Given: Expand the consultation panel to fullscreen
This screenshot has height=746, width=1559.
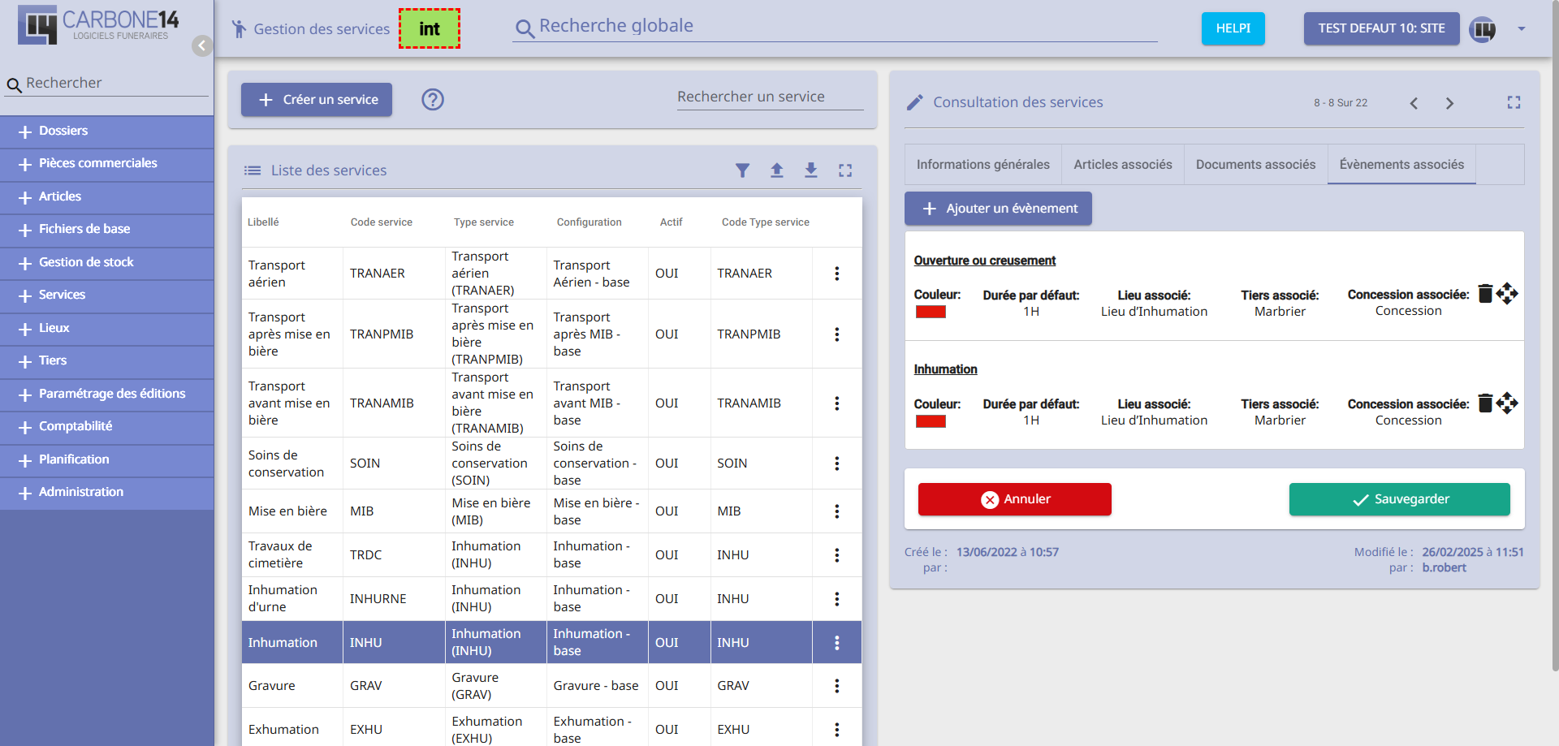Looking at the screenshot, I should click(x=1514, y=102).
